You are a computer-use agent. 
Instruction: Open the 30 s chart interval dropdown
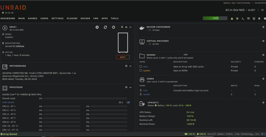(121, 102)
